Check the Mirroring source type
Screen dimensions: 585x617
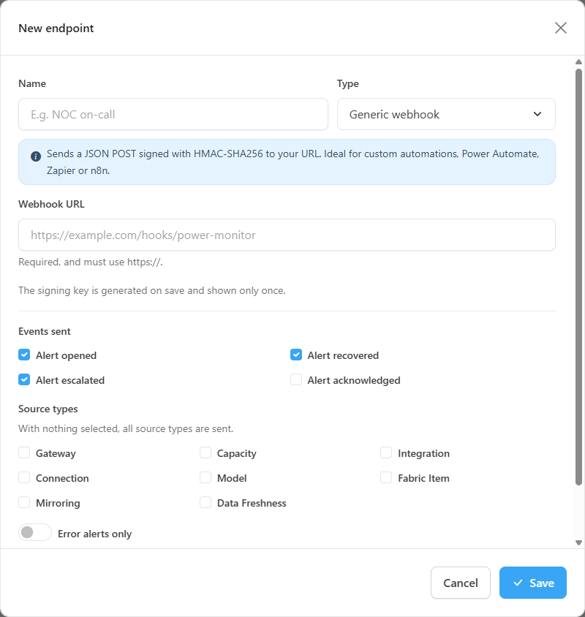point(24,502)
